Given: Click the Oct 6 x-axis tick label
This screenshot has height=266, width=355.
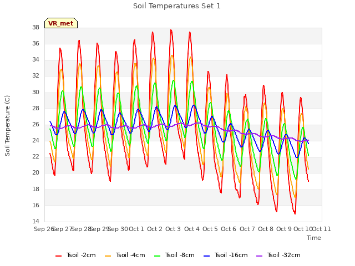Looking at the screenshot, I should [229, 229].
